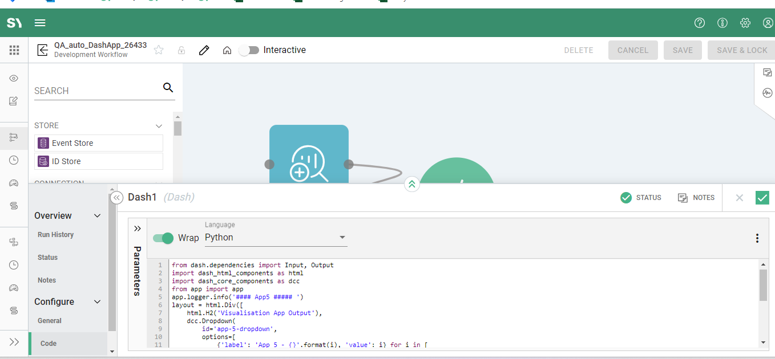Image resolution: width=775 pixels, height=359 pixels.
Task: Click the STATUS button
Action: (x=641, y=198)
